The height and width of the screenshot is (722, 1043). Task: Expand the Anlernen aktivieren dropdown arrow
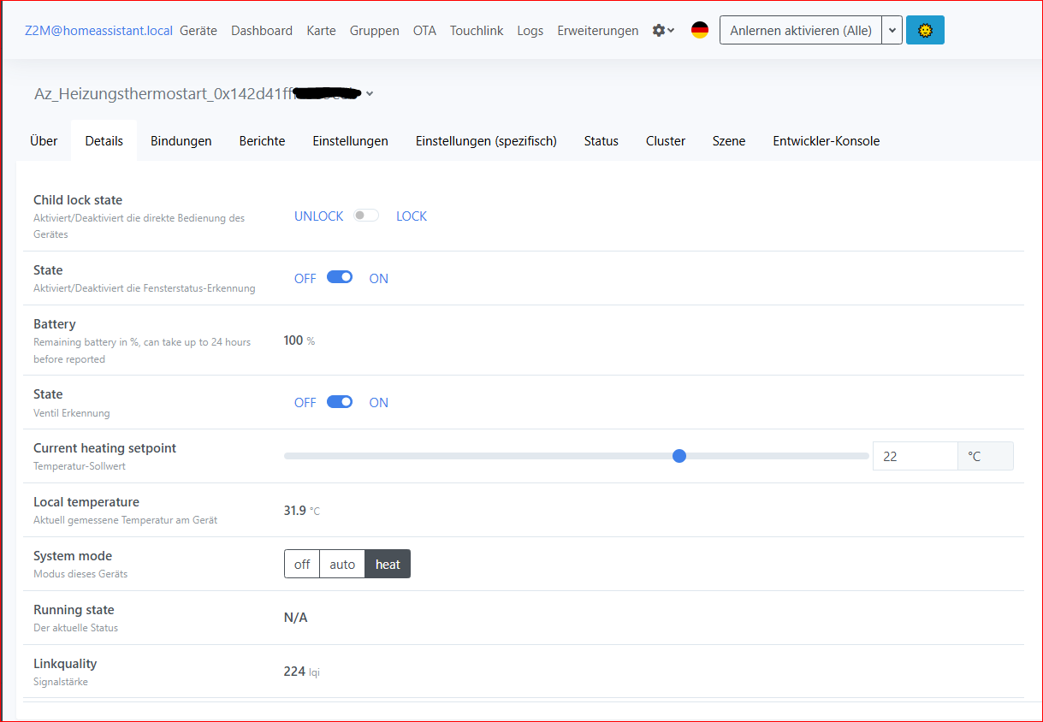[x=892, y=31]
